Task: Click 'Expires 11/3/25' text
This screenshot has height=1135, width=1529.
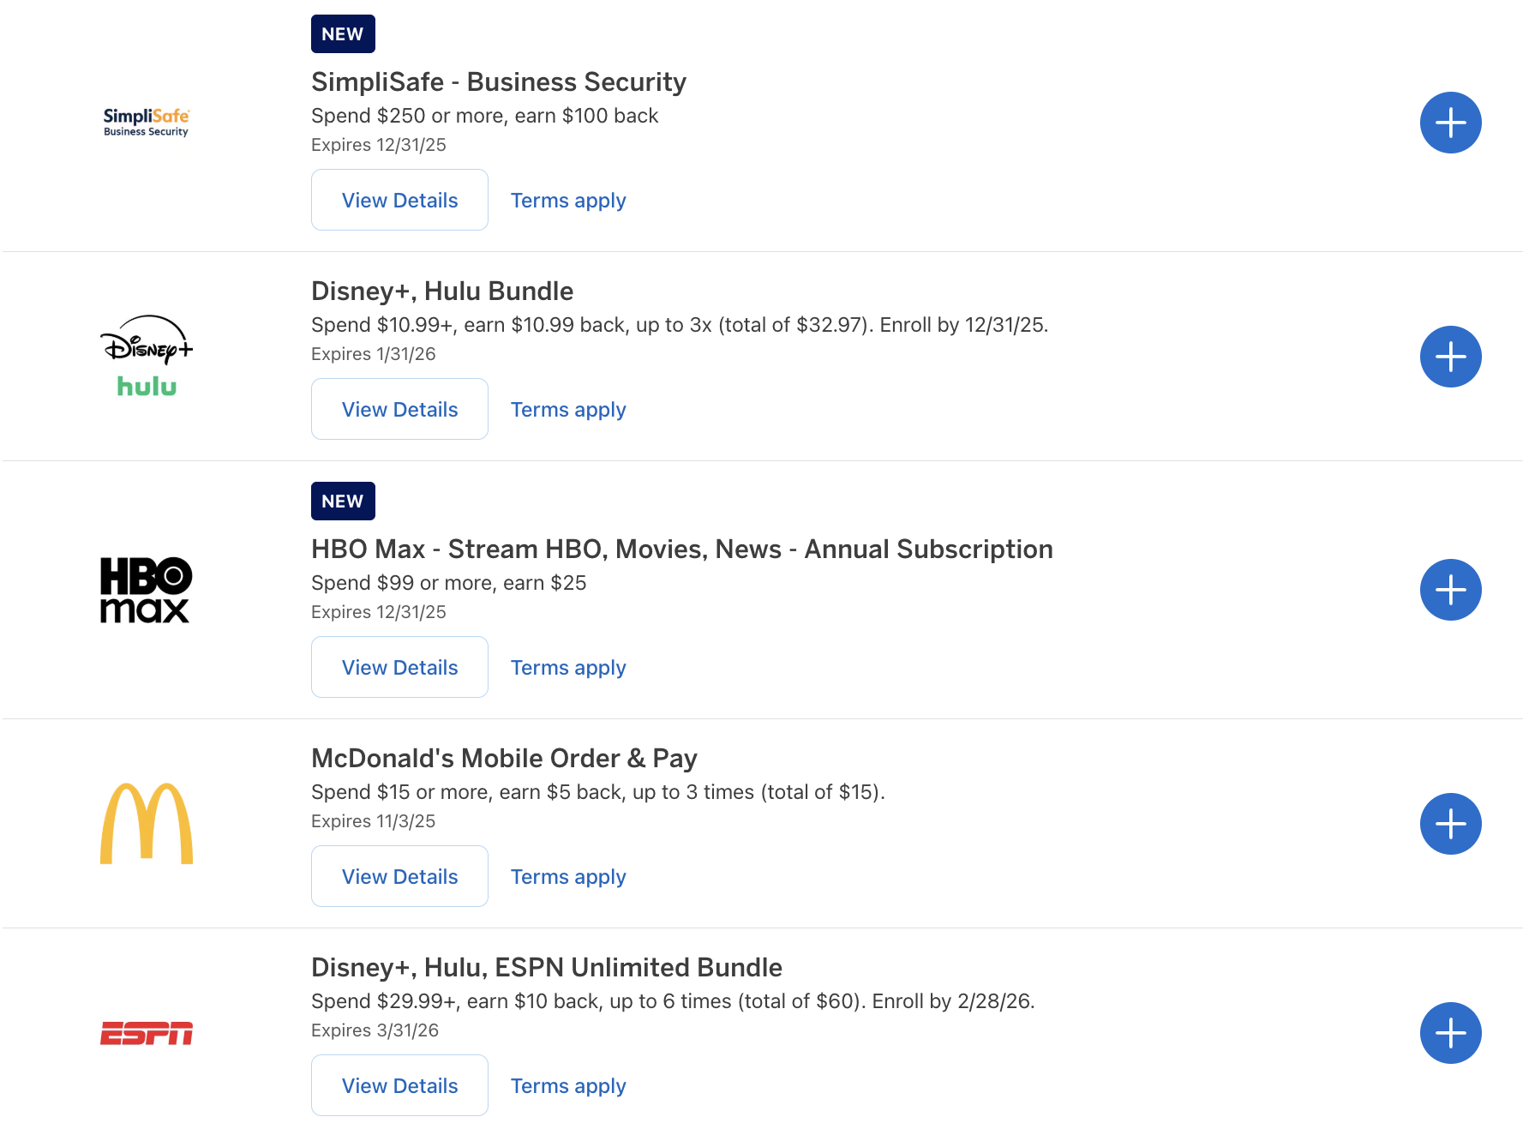Action: (x=374, y=821)
